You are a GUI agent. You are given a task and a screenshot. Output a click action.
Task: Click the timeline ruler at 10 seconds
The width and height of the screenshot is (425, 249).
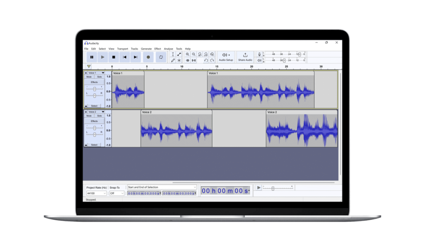[x=182, y=67]
